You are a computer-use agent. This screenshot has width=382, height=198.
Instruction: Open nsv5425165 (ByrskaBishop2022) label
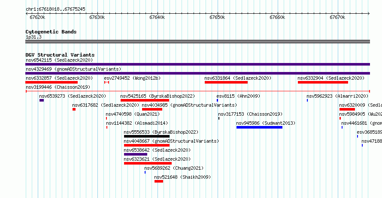point(158,96)
